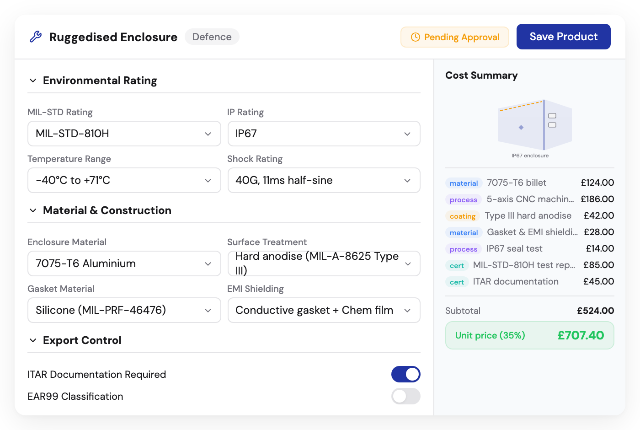
Task: Open the Enclosure Material dropdown
Action: click(124, 263)
